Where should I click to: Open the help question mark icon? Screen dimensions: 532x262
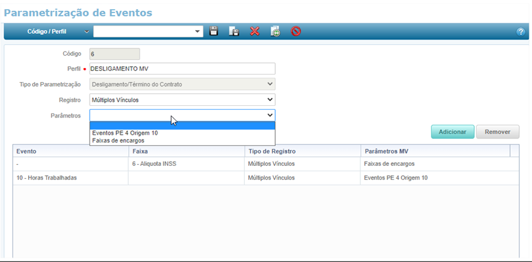tap(520, 31)
